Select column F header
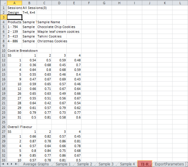This screenshot has width=188, height=167. click(x=89, y=3)
